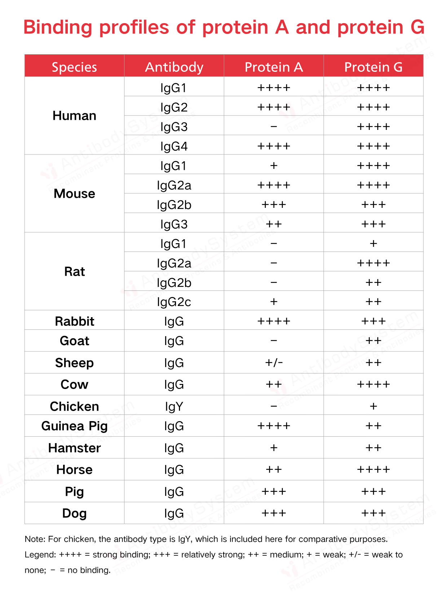Click the Rabbit row label
This screenshot has width=448, height=599.
tap(74, 321)
